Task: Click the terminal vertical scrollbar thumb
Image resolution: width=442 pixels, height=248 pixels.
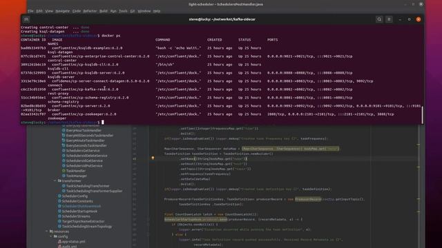Action: 422,115
